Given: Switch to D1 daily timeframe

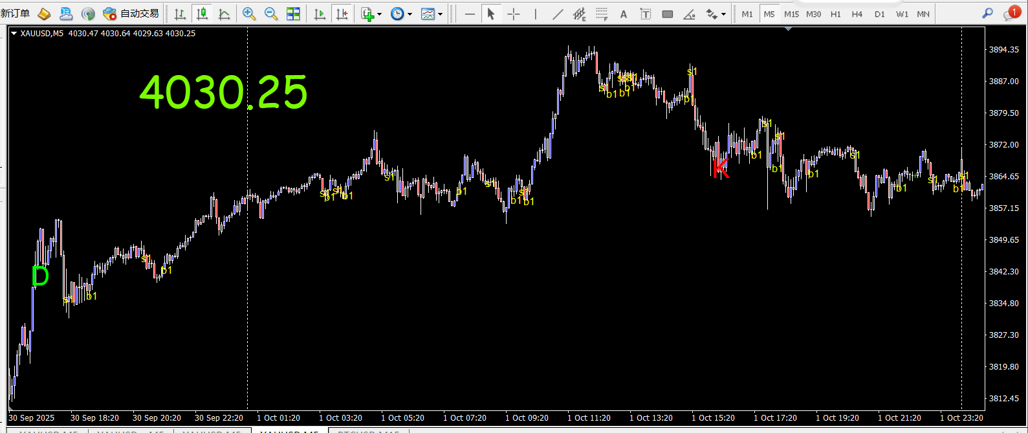Looking at the screenshot, I should click(879, 14).
